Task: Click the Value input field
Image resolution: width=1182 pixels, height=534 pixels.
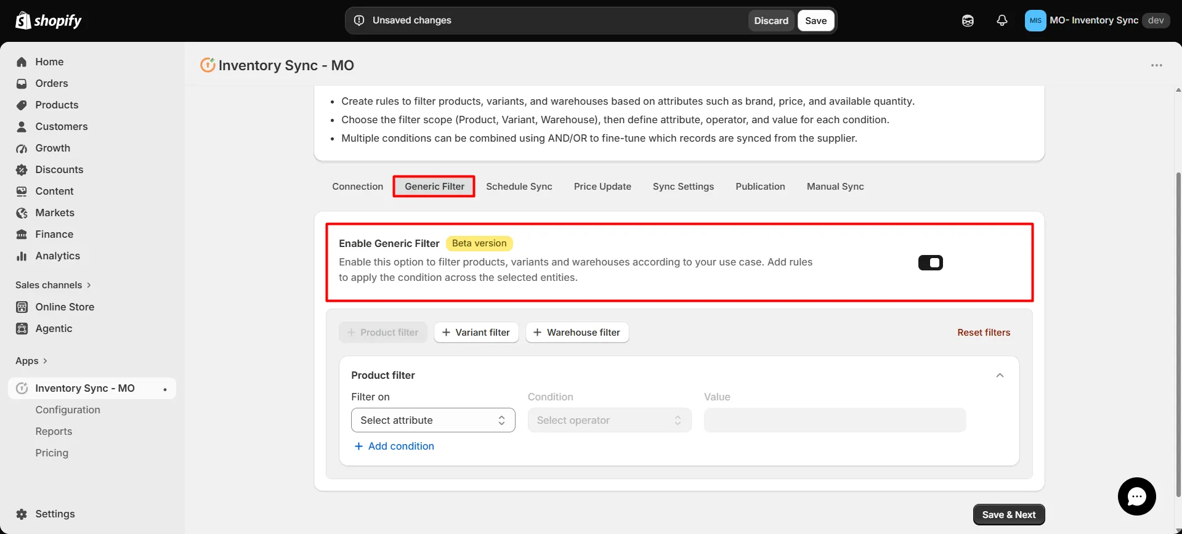Action: coord(835,420)
